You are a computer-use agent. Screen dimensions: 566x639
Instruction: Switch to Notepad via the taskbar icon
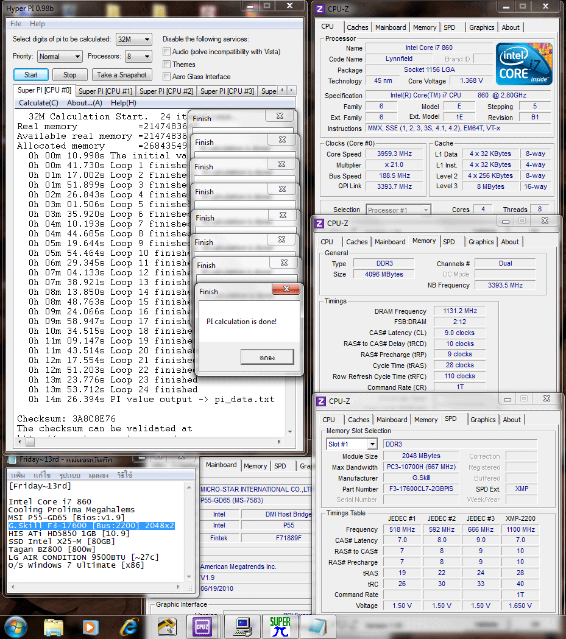tap(317, 627)
